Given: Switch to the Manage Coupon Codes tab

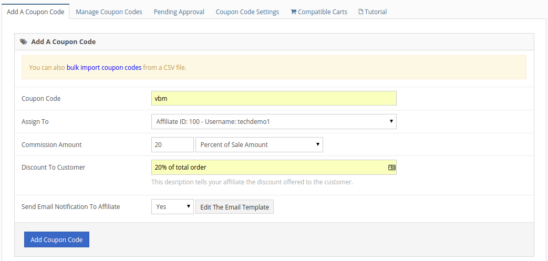Looking at the screenshot, I should [x=109, y=12].
